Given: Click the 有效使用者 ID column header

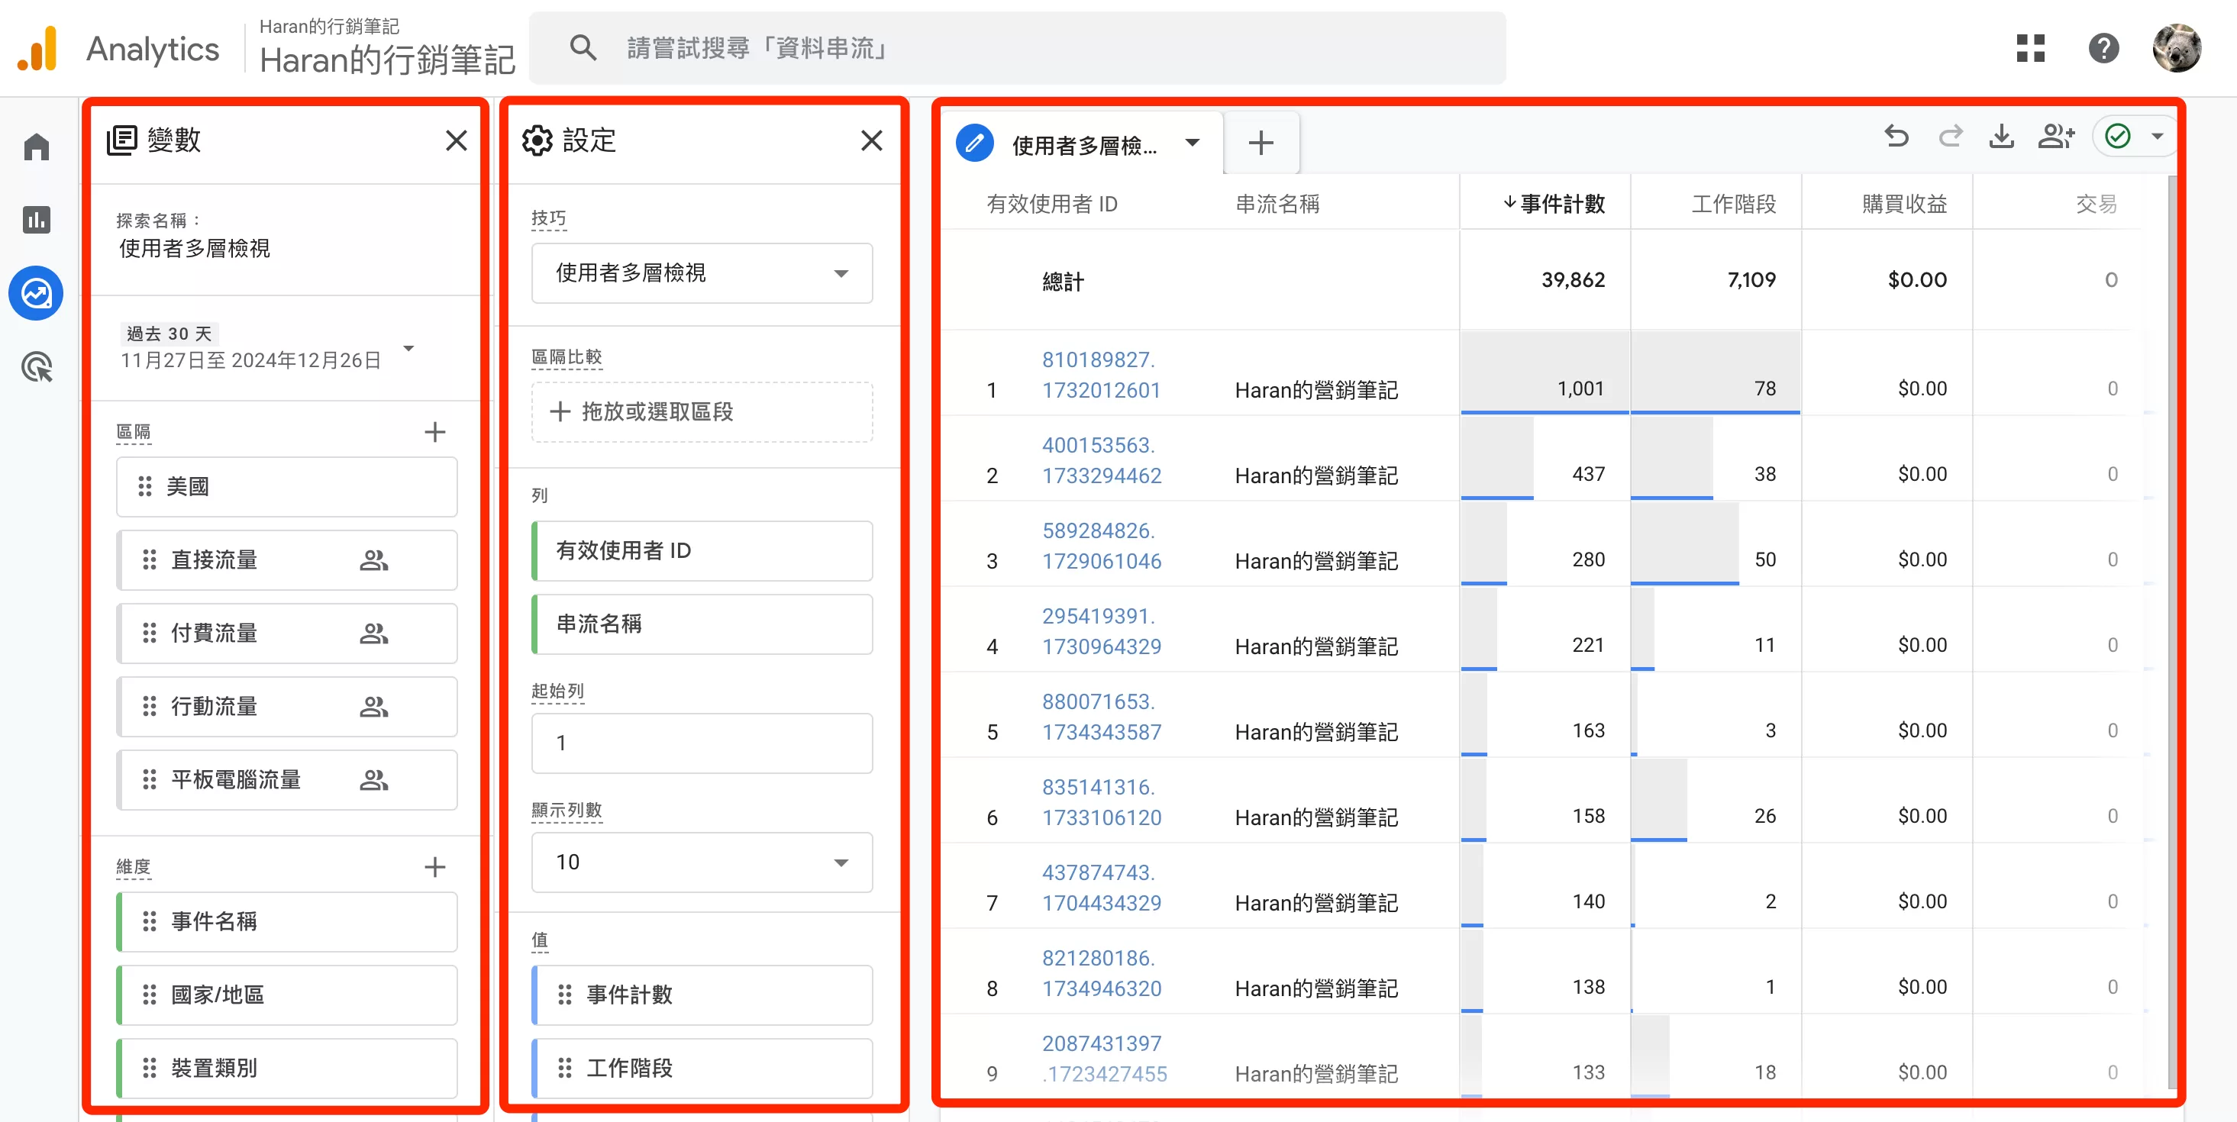Looking at the screenshot, I should pyautogui.click(x=1051, y=203).
